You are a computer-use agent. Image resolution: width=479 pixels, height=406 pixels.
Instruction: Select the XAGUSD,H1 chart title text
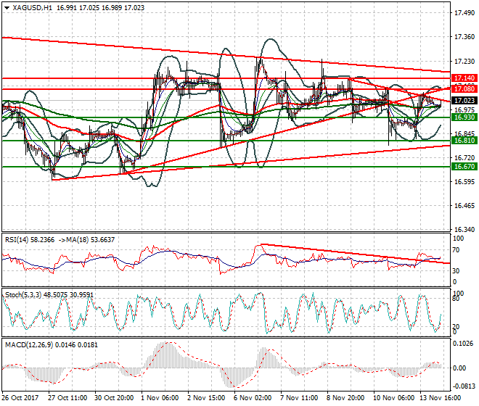(x=33, y=8)
